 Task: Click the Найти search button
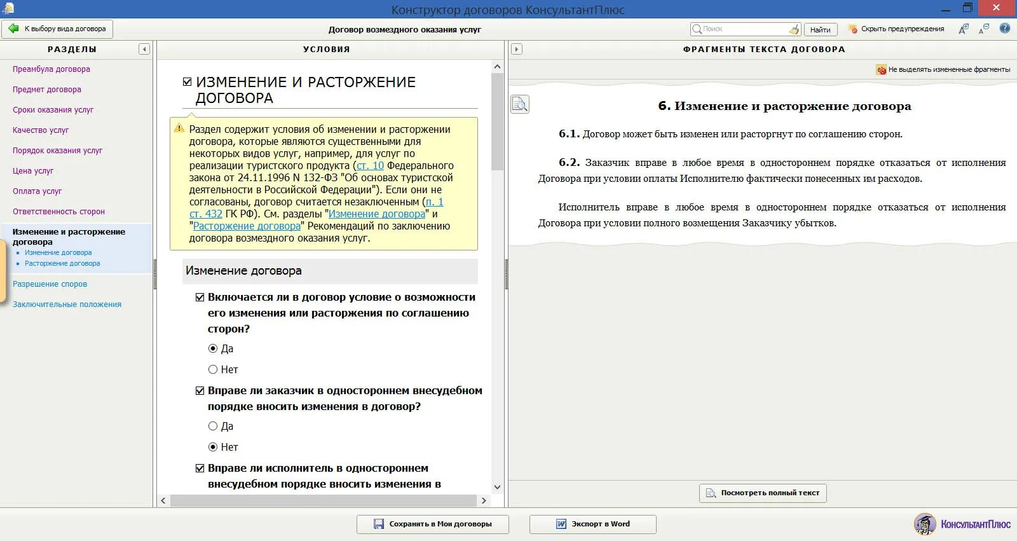coord(821,29)
